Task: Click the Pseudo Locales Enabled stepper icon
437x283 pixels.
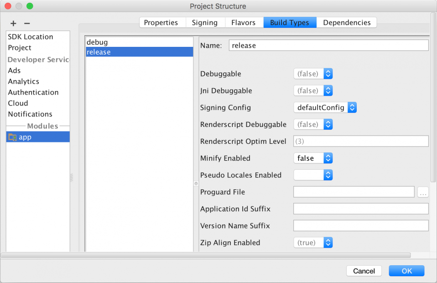Action: click(x=328, y=175)
